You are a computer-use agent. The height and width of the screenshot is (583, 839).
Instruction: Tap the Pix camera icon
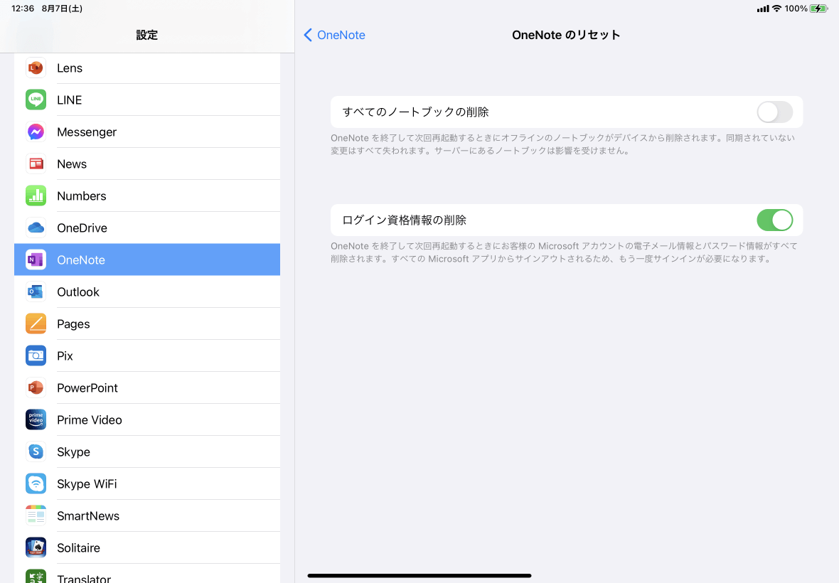pyautogui.click(x=36, y=355)
